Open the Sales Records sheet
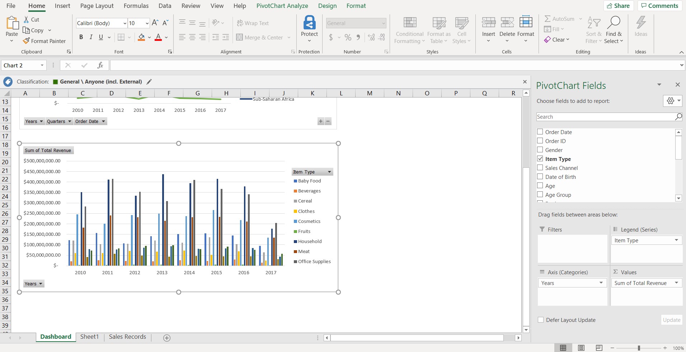The image size is (686, 352). pos(127,336)
